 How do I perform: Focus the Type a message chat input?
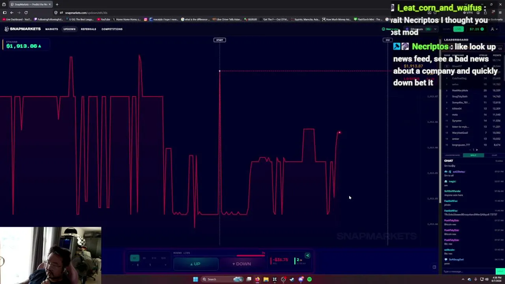pyautogui.click(x=469, y=271)
